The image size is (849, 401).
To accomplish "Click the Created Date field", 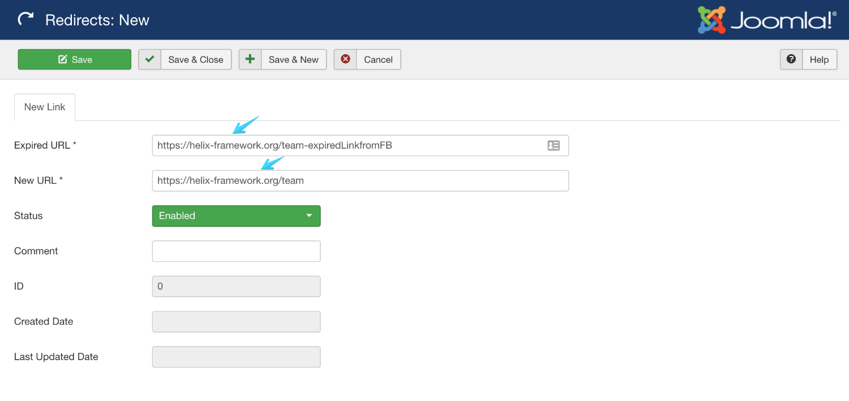I will coord(236,322).
